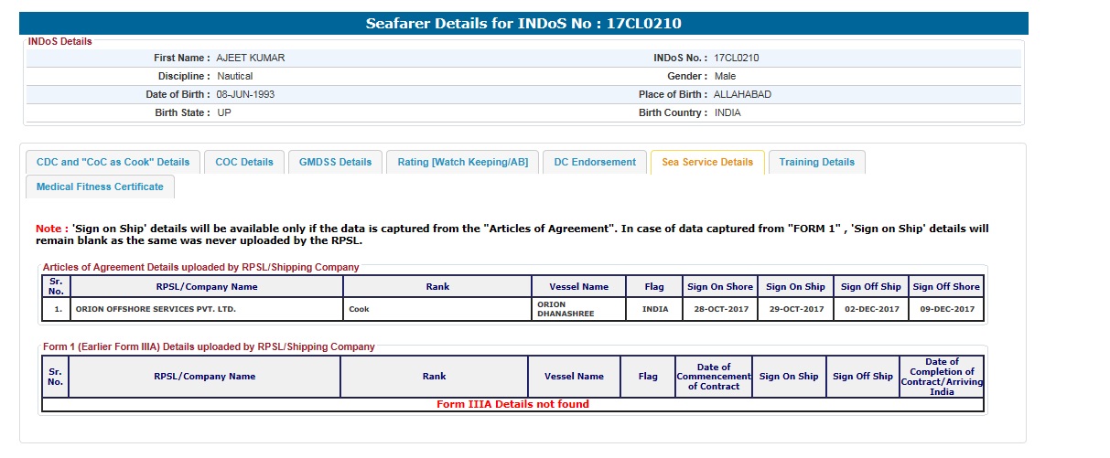The width and height of the screenshot is (1110, 458).
Task: Select the vessel name ORION DHANASHREE
Action: [x=579, y=309]
